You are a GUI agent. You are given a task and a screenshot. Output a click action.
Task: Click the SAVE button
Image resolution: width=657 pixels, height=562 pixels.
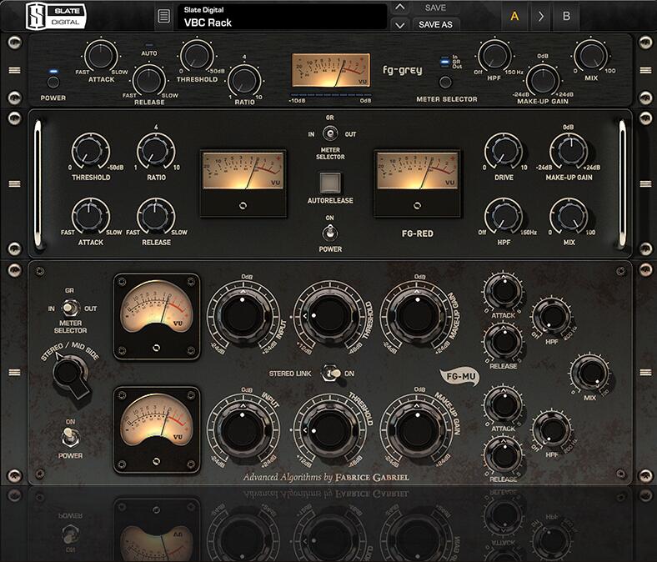[x=436, y=8]
